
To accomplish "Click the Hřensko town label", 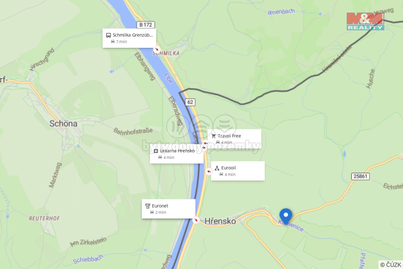I will pyautogui.click(x=220, y=221).
